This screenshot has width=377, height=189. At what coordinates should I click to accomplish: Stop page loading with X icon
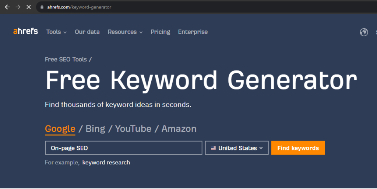[x=29, y=7]
